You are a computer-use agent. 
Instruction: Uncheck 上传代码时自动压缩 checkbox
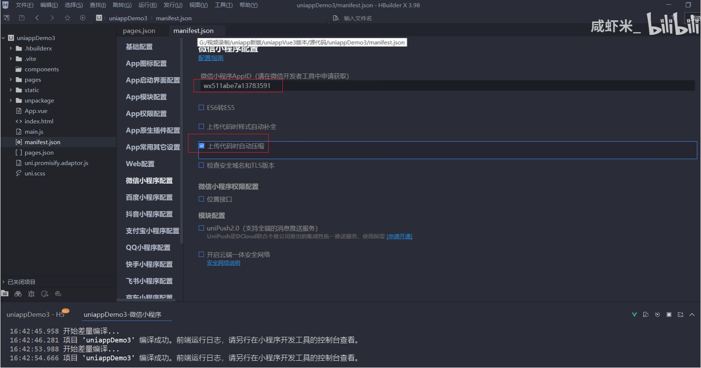tap(202, 146)
